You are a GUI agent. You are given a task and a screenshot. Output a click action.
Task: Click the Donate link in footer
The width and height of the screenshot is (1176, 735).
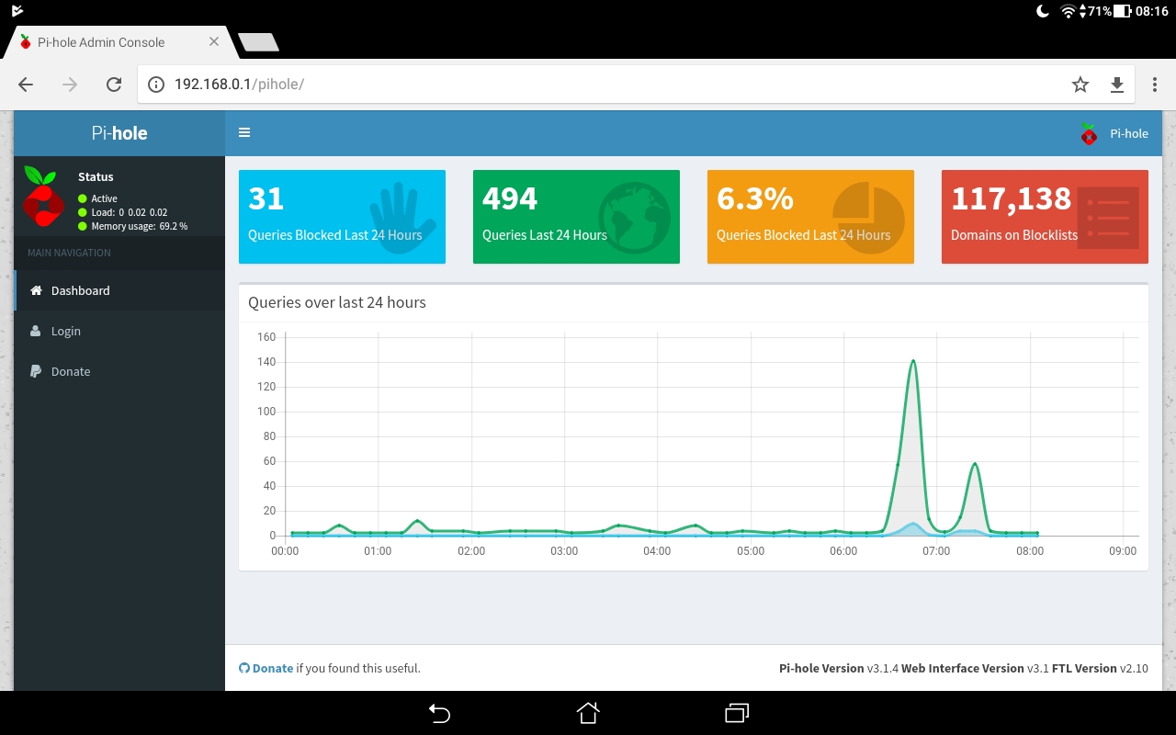272,668
